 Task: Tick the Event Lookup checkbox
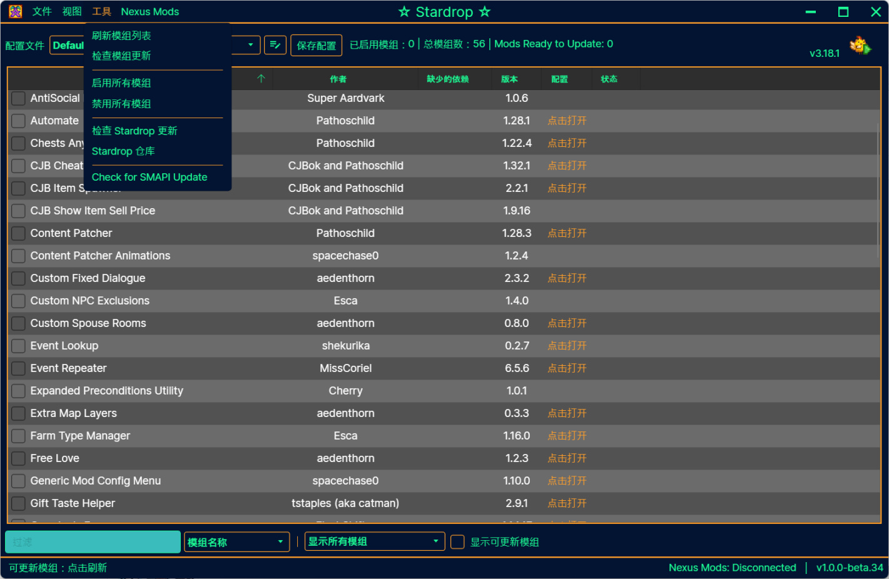coord(19,346)
